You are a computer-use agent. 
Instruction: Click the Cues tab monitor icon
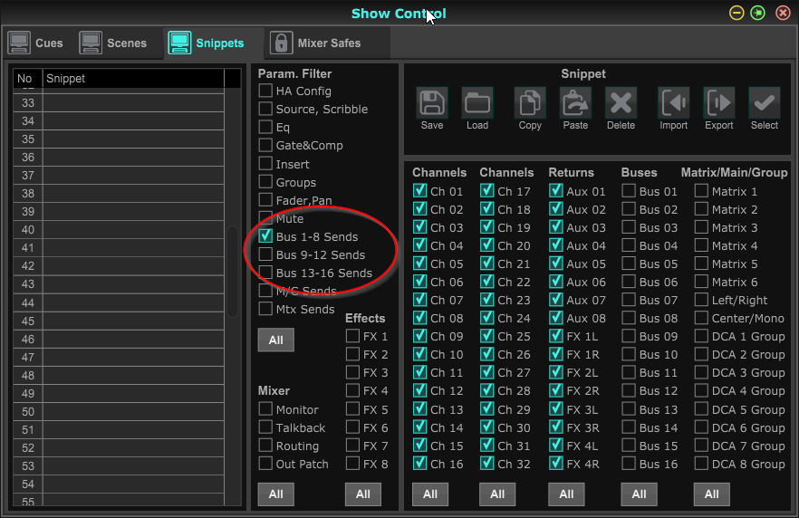point(19,43)
